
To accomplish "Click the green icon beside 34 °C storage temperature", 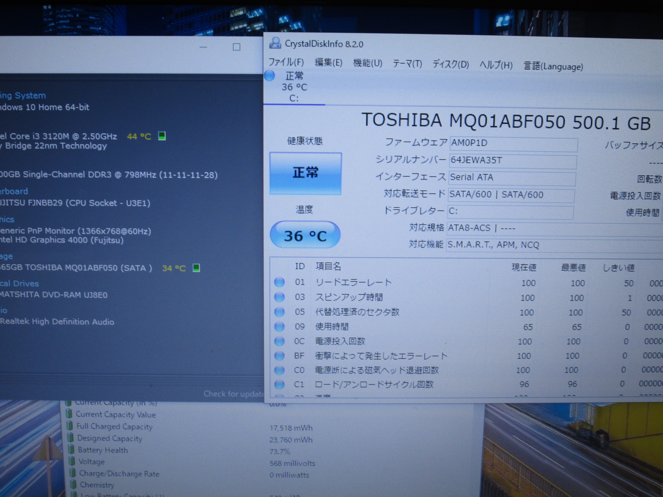I will click(196, 268).
